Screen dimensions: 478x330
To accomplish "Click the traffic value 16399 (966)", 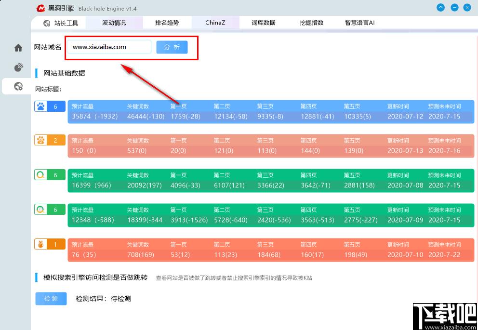I will (x=92, y=185).
